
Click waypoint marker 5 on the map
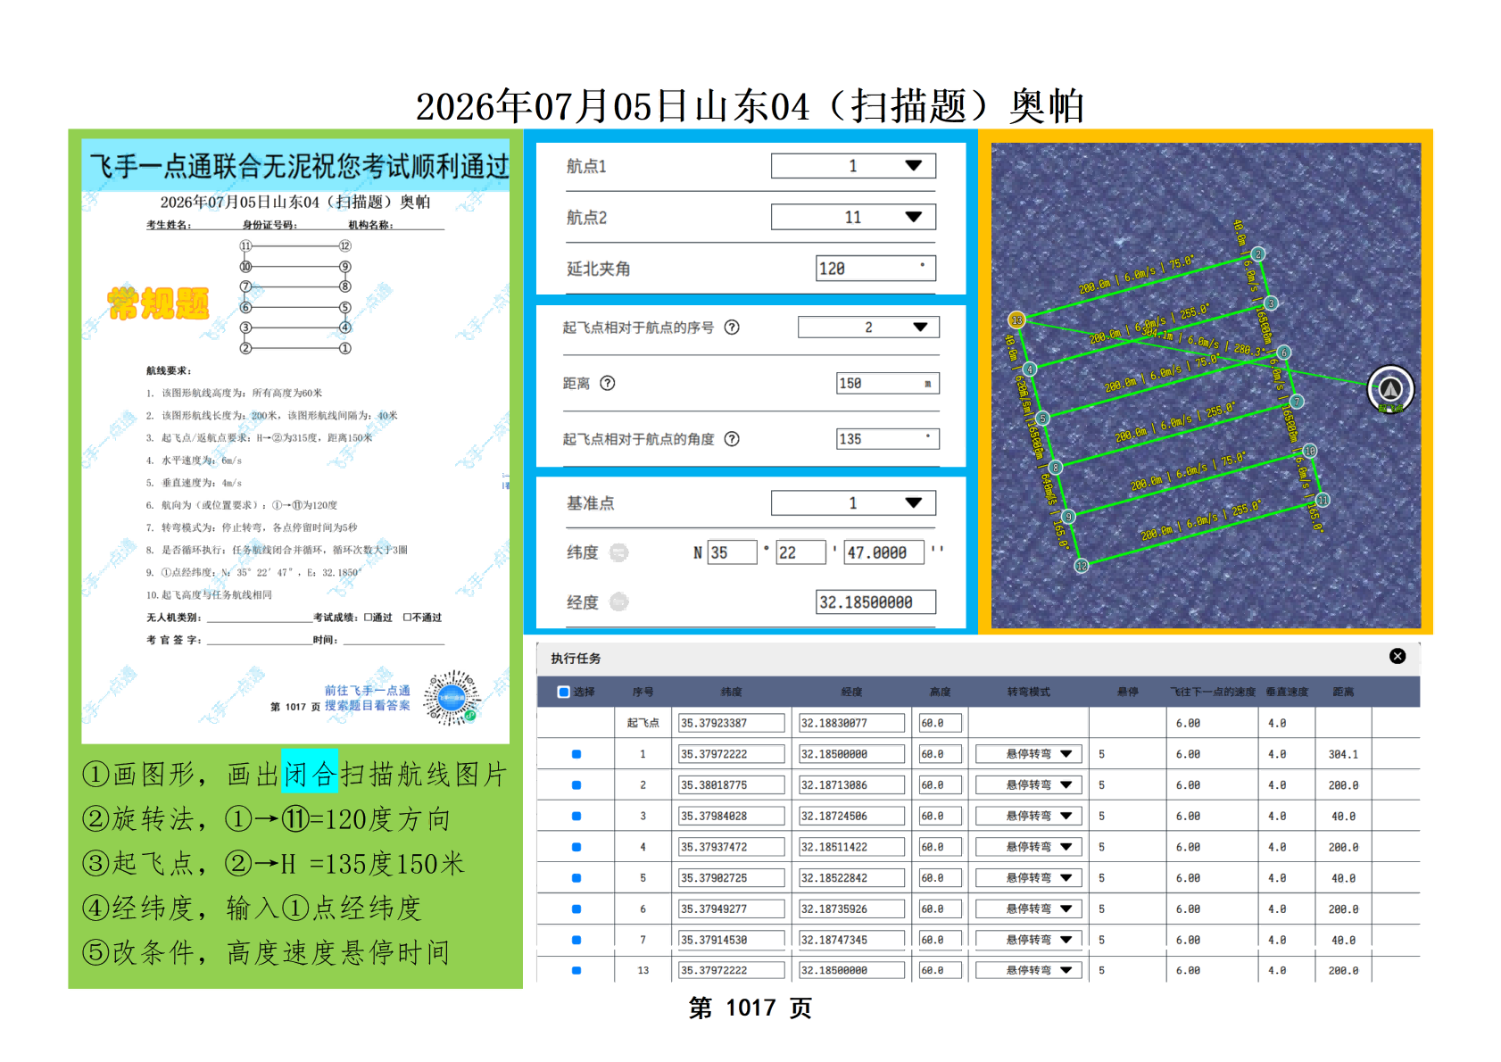1042,418
